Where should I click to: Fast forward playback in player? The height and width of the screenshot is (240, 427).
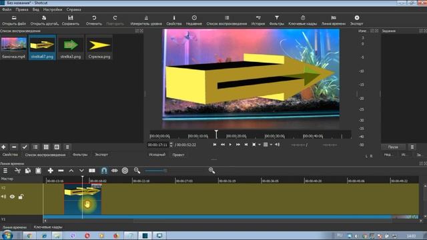click(238, 145)
